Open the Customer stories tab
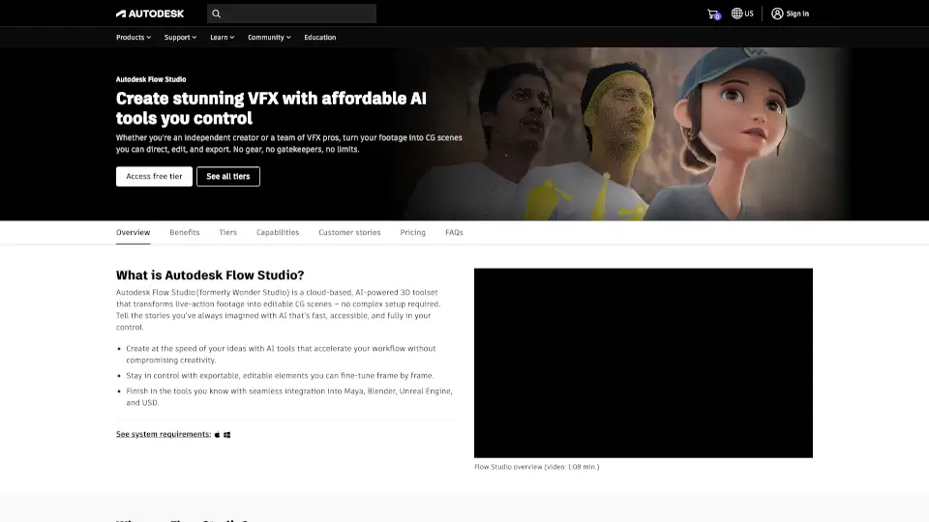929x522 pixels. tap(349, 232)
